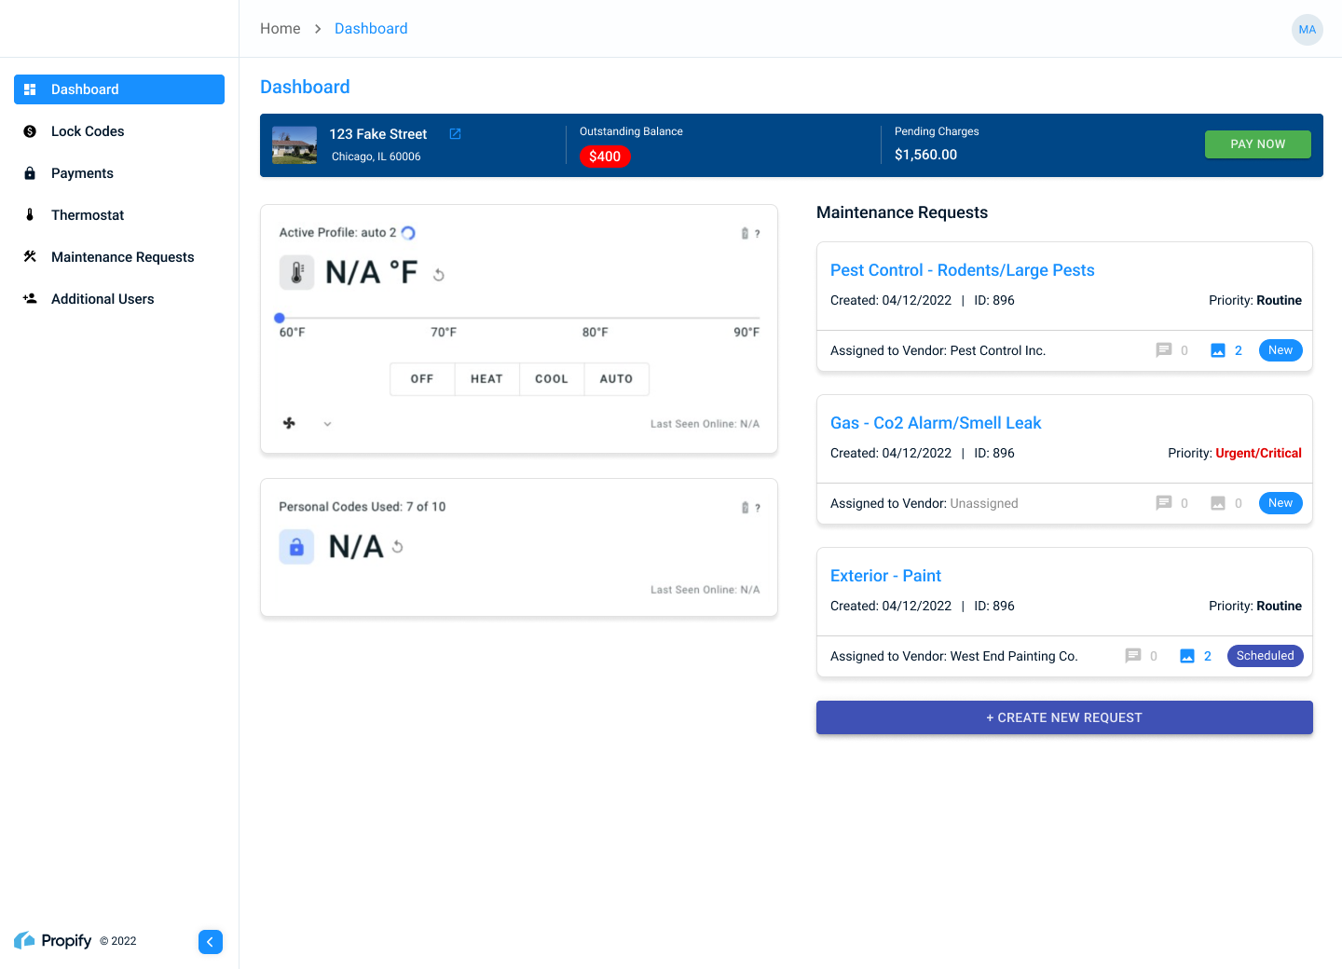Viewport: 1342px width, 969px height.
Task: Open the Payments section
Action: pos(82,172)
